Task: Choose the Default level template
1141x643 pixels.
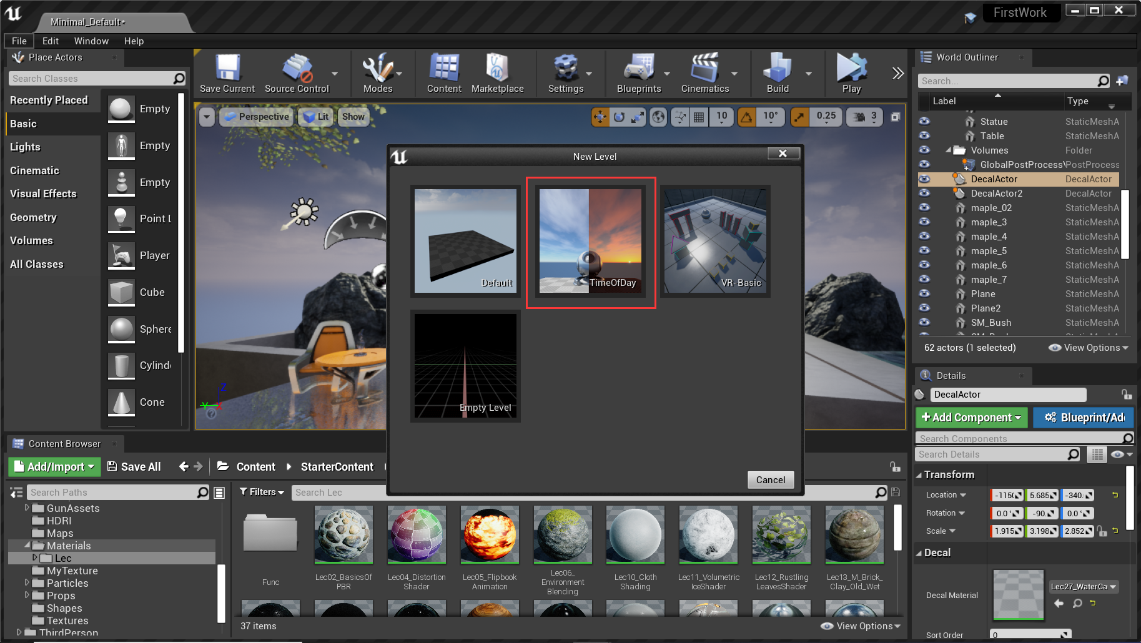Action: [465, 241]
